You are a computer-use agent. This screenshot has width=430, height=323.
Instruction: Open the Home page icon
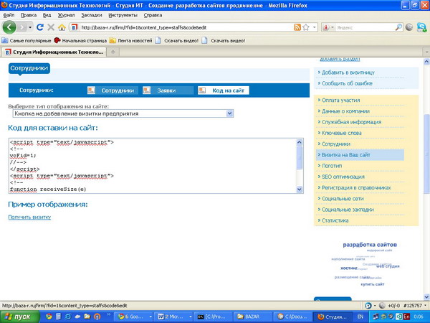click(62, 27)
